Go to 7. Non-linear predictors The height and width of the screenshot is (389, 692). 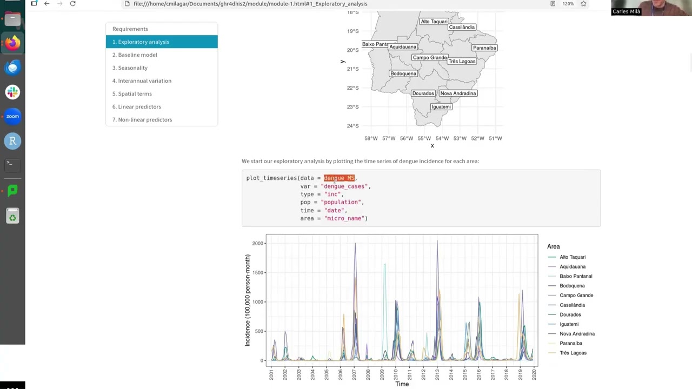[x=162, y=119]
